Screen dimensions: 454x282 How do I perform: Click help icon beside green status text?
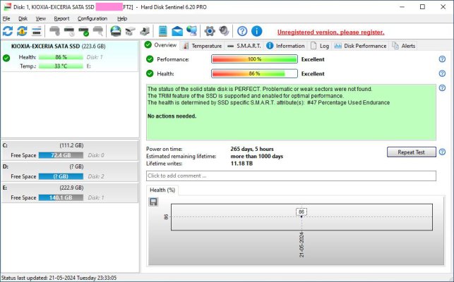pyautogui.click(x=442, y=88)
